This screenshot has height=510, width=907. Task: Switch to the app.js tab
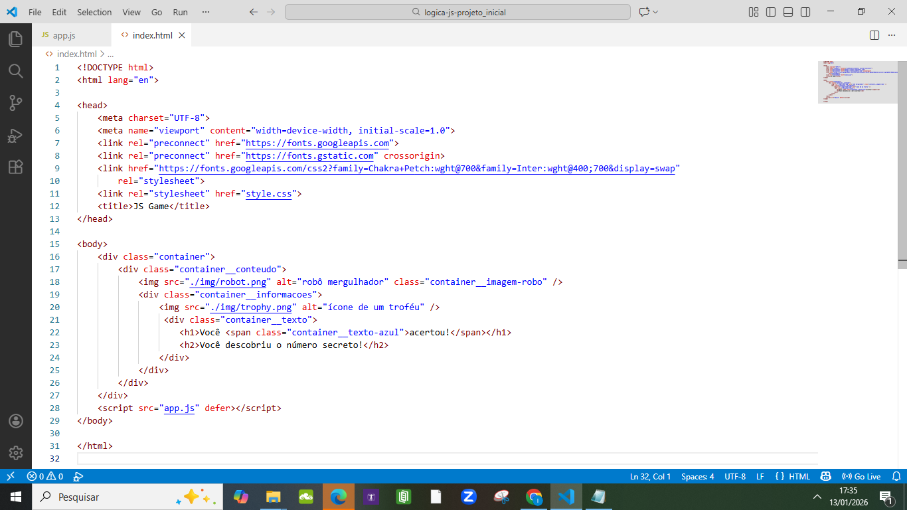point(64,35)
